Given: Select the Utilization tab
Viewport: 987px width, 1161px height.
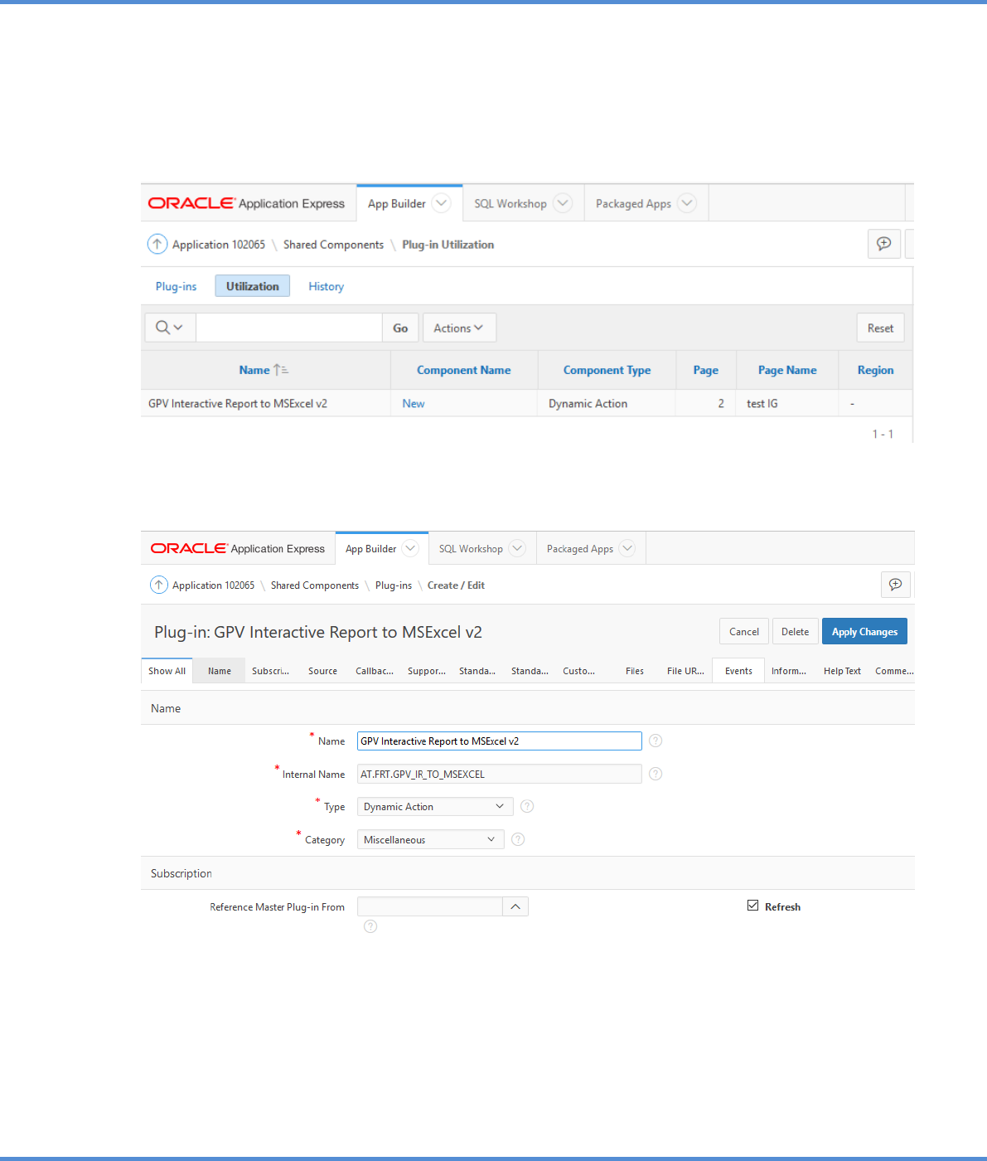Looking at the screenshot, I should [253, 286].
